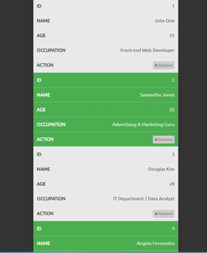Click the Advertising & Marketing Guru occupation
Image resolution: width=207 pixels, height=253 pixels.
[x=143, y=125]
